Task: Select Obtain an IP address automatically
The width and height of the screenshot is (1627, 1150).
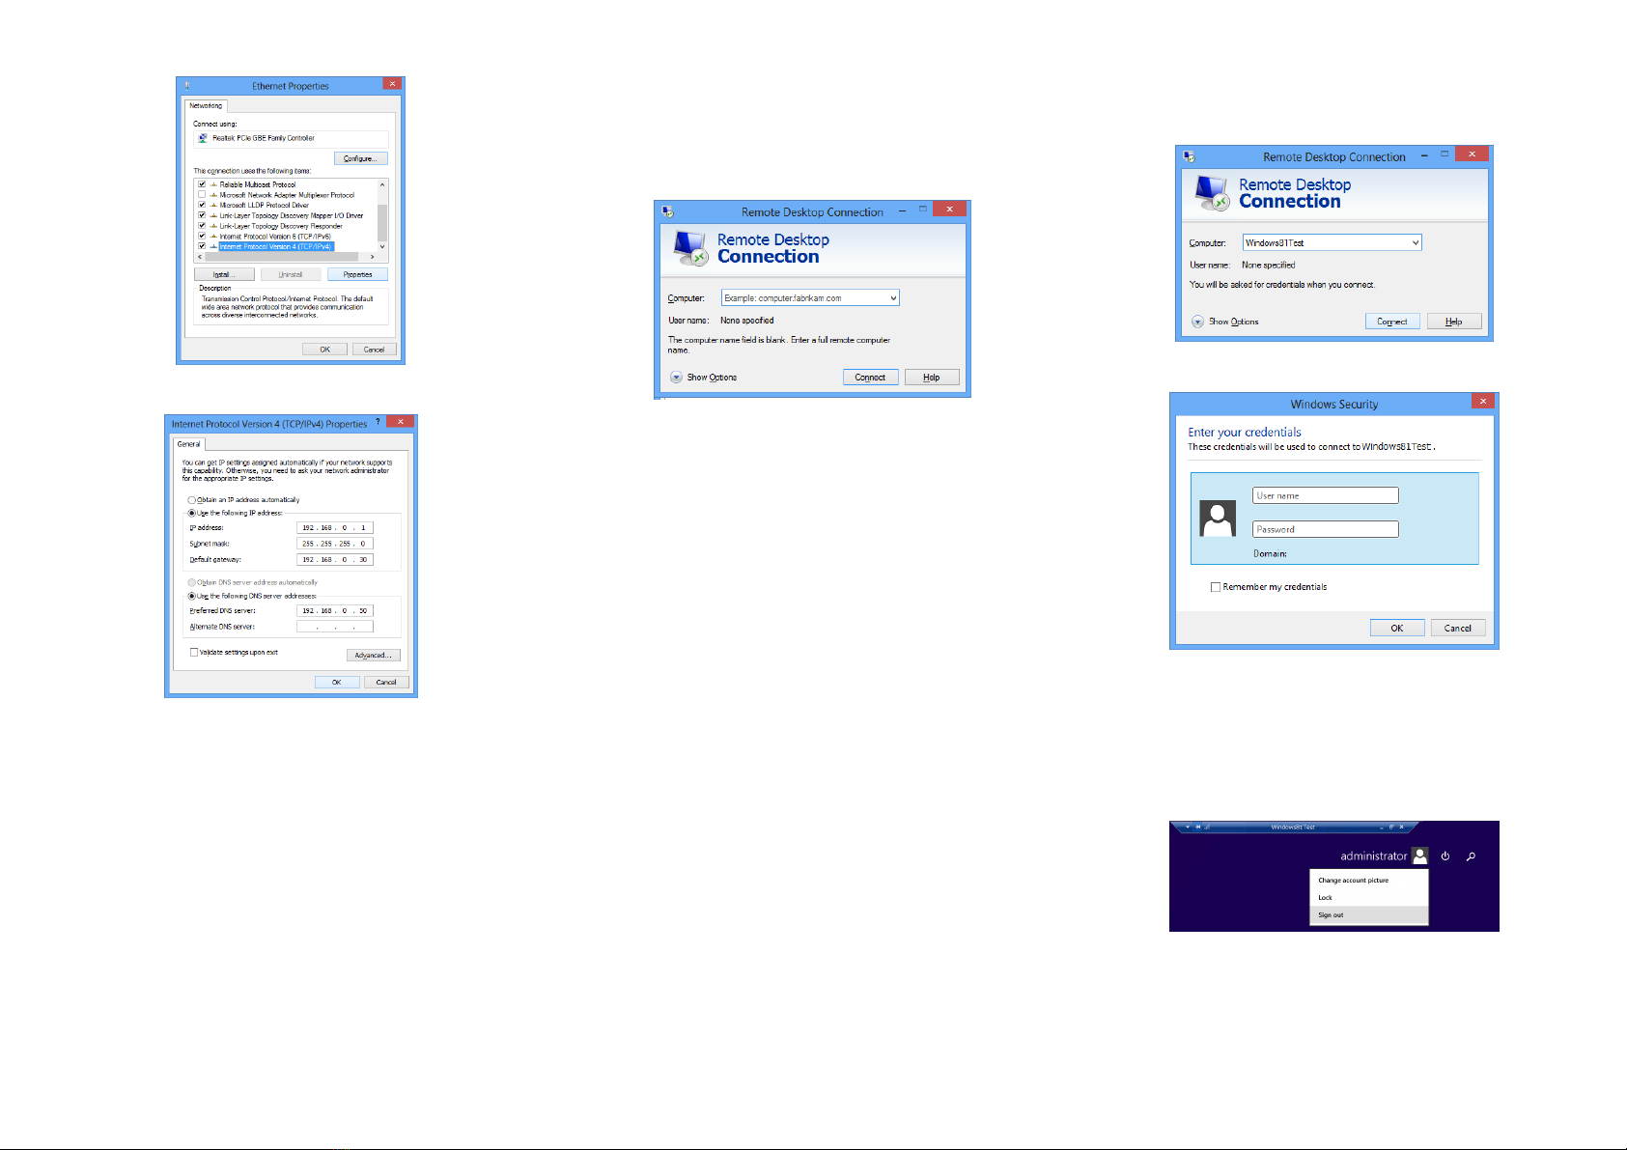Action: 192,500
